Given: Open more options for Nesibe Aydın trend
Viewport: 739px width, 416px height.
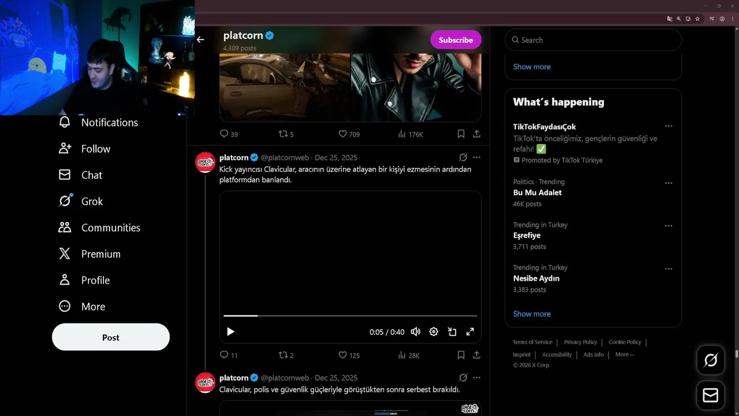Looking at the screenshot, I should point(669,268).
